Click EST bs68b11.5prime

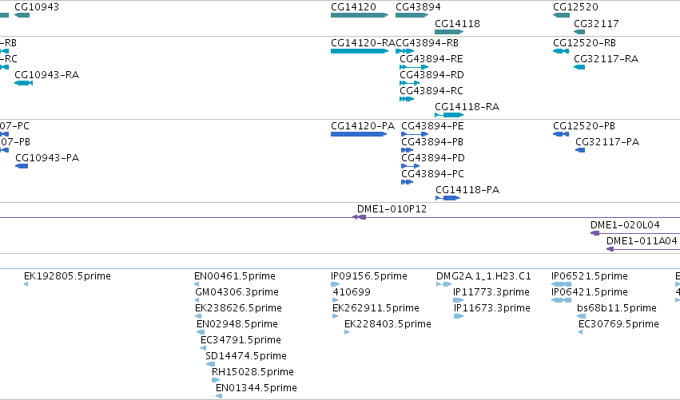click(x=617, y=308)
